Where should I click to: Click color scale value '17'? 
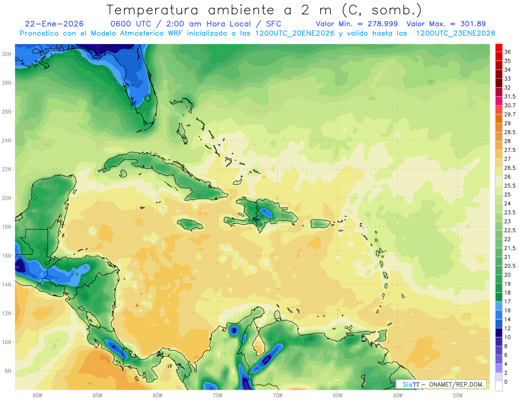pos(508,302)
